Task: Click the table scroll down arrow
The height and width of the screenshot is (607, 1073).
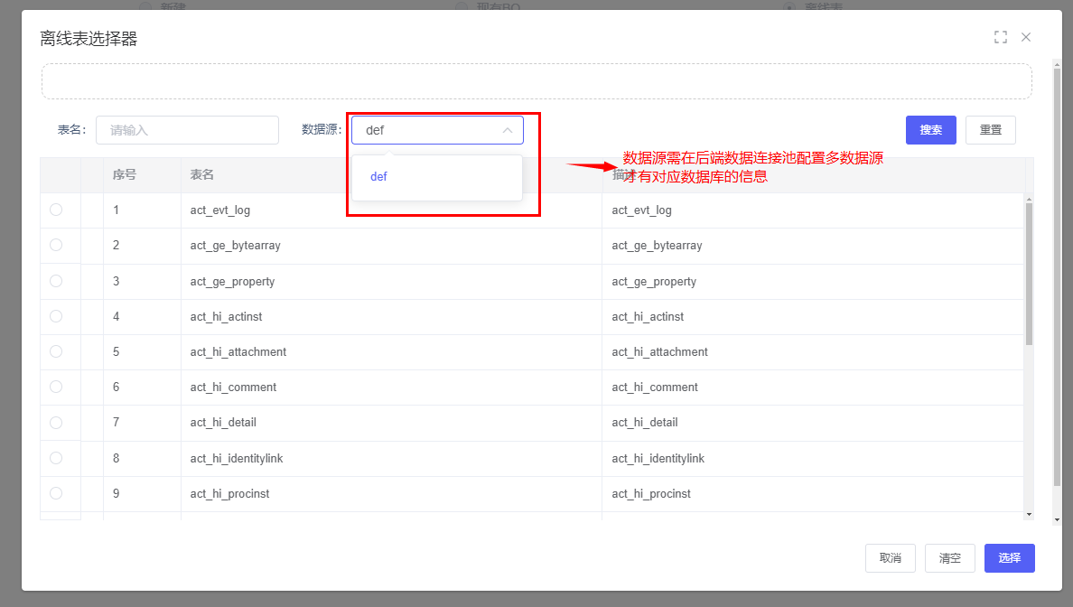Action: click(1029, 514)
